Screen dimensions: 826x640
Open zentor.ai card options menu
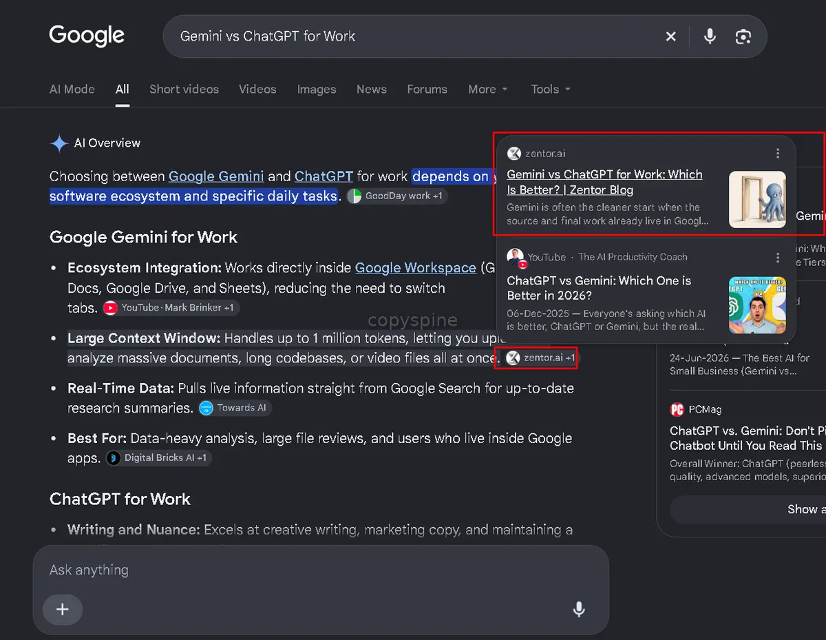778,153
